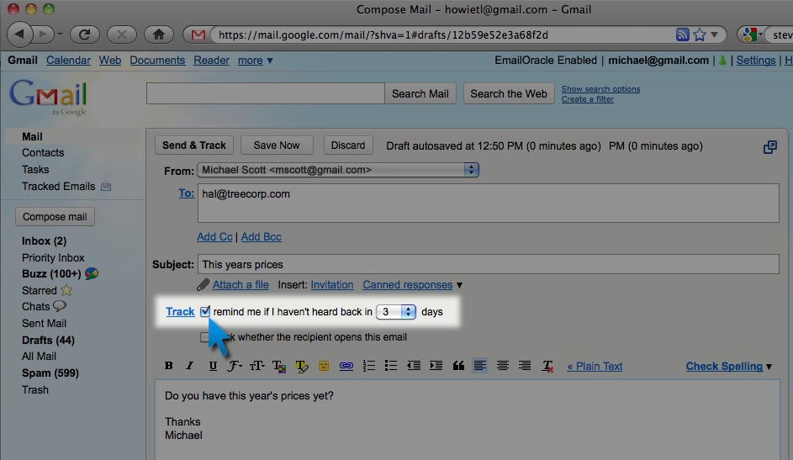This screenshot has width=793, height=460.
Task: Click the Save Now button
Action: 277,145
